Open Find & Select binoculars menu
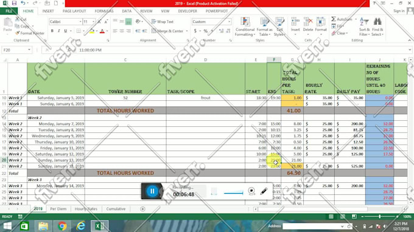This screenshot has height=232, width=414. coord(377,27)
